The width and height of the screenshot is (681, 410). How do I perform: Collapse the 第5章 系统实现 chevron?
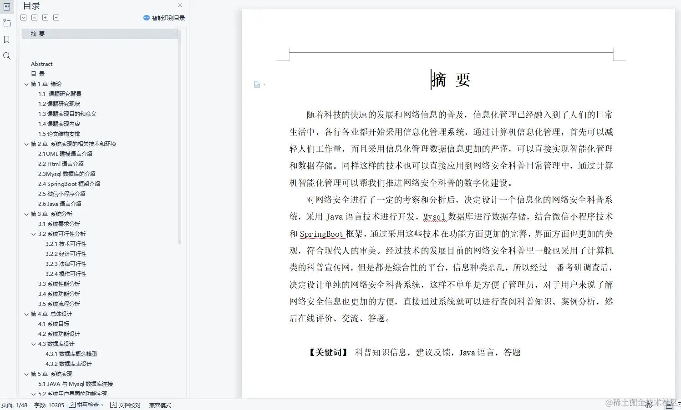pyautogui.click(x=26, y=374)
